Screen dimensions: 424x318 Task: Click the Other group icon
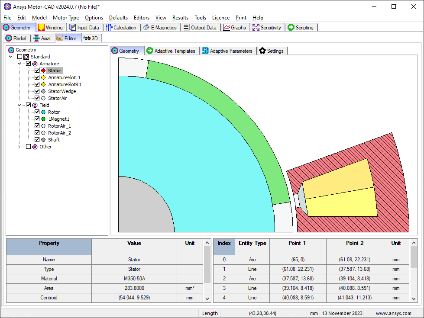(x=35, y=147)
